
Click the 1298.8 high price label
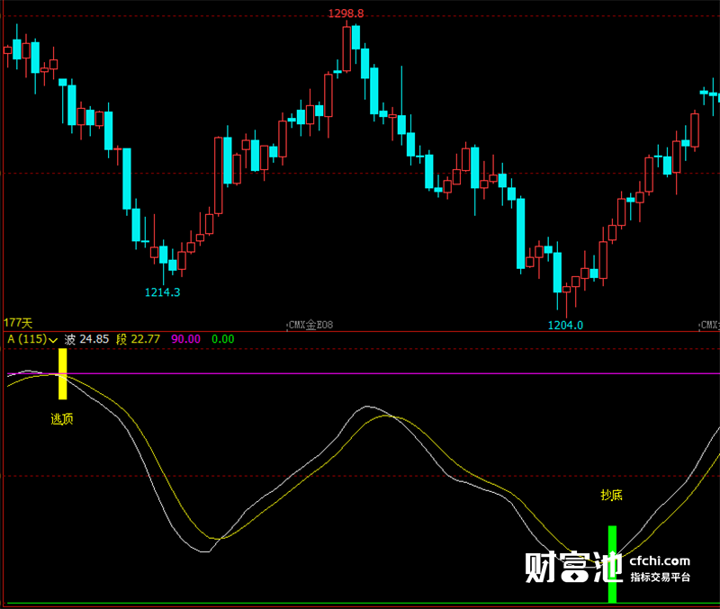346,13
